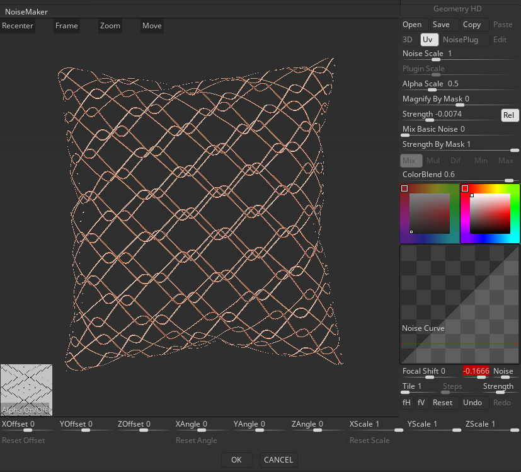Confirm noise settings with OK
This screenshot has width=521, height=472.
(237, 459)
